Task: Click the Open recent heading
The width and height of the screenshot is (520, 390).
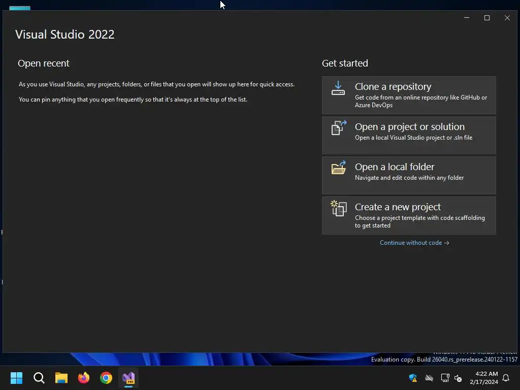Action: [44, 63]
